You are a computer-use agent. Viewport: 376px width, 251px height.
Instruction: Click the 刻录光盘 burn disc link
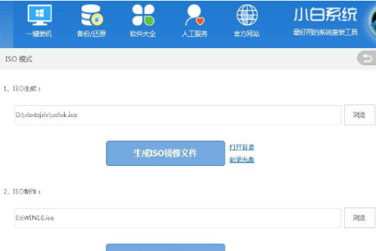pos(242,160)
